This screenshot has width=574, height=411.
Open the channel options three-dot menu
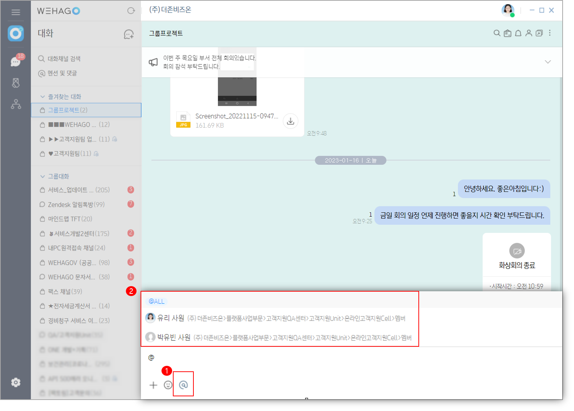pyautogui.click(x=549, y=33)
